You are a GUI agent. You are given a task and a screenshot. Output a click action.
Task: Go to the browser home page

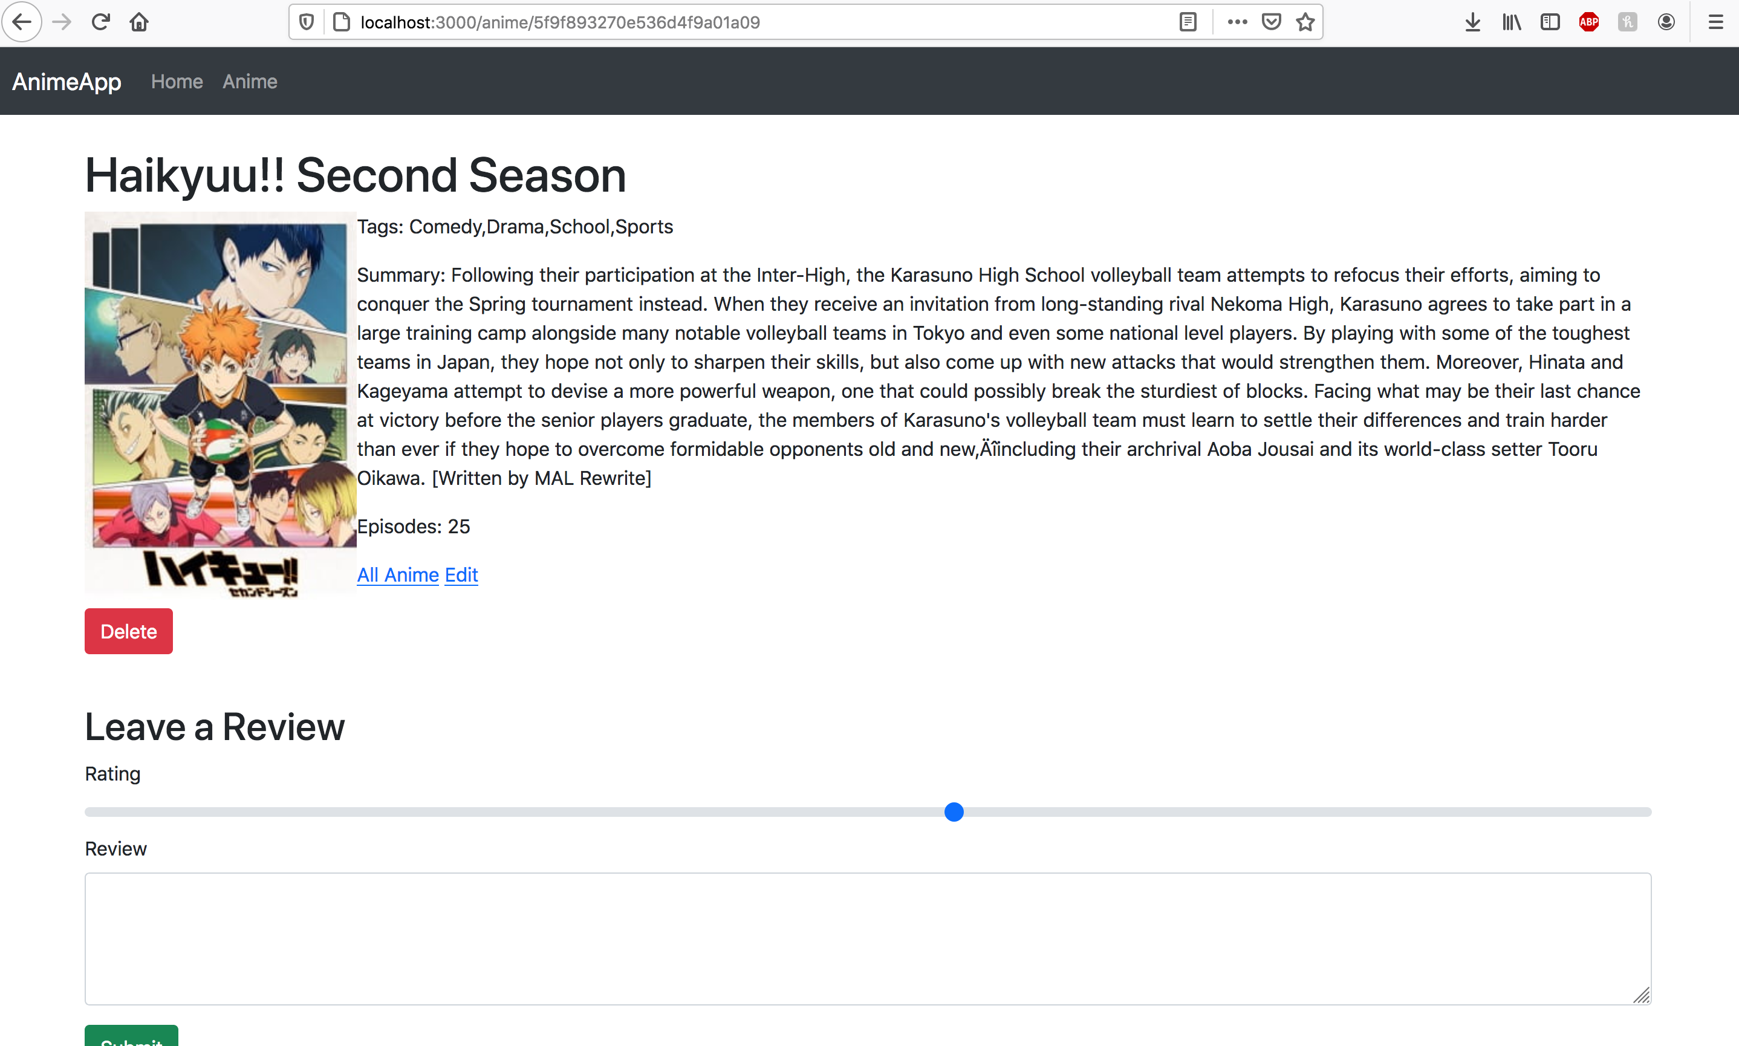point(139,22)
